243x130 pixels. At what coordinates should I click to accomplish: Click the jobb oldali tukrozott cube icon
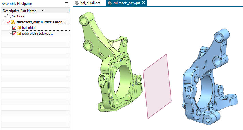coord(19,34)
